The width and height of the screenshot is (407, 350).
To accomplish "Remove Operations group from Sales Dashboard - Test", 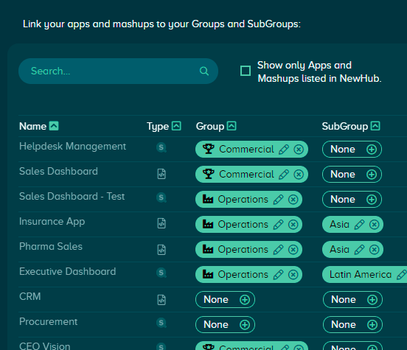I will point(293,200).
